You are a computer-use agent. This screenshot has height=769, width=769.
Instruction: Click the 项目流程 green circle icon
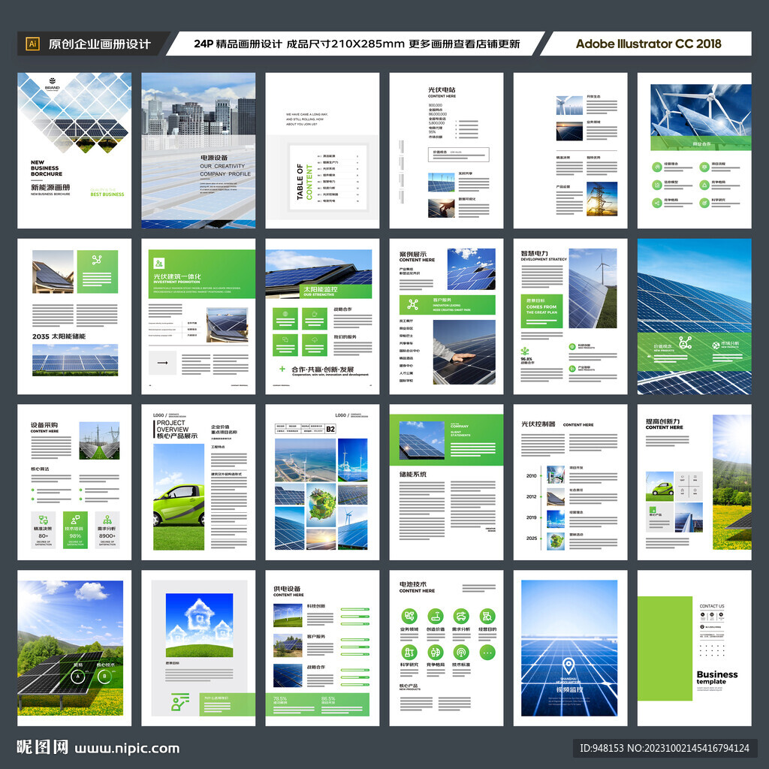(x=704, y=167)
